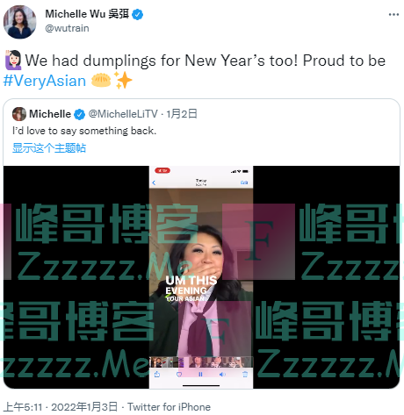Image resolution: width=404 pixels, height=415 pixels.
Task: Click the share icon in video toolbar
Action: (157, 375)
